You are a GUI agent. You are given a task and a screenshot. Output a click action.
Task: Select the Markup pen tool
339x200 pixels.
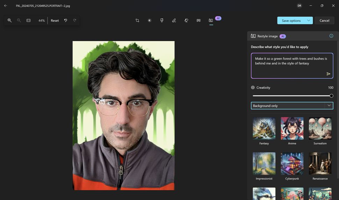174,21
